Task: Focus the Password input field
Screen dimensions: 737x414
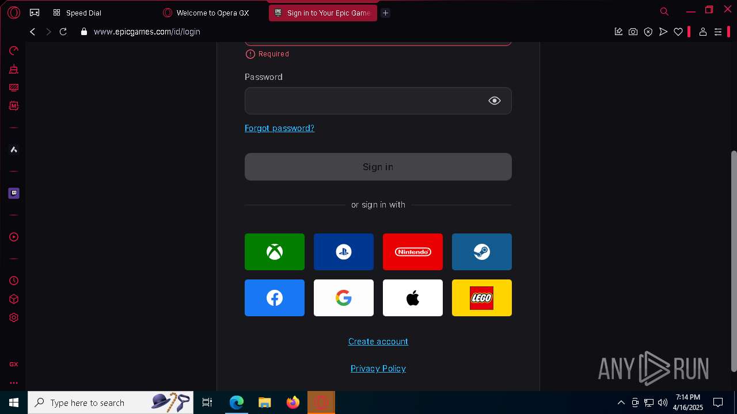Action: 378,101
